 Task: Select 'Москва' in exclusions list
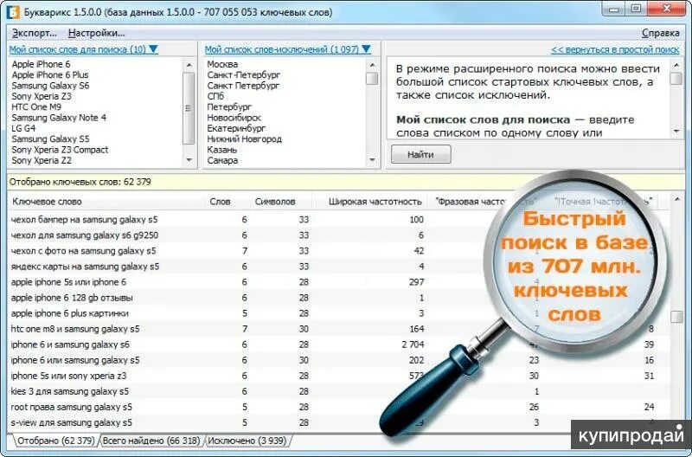click(x=222, y=64)
